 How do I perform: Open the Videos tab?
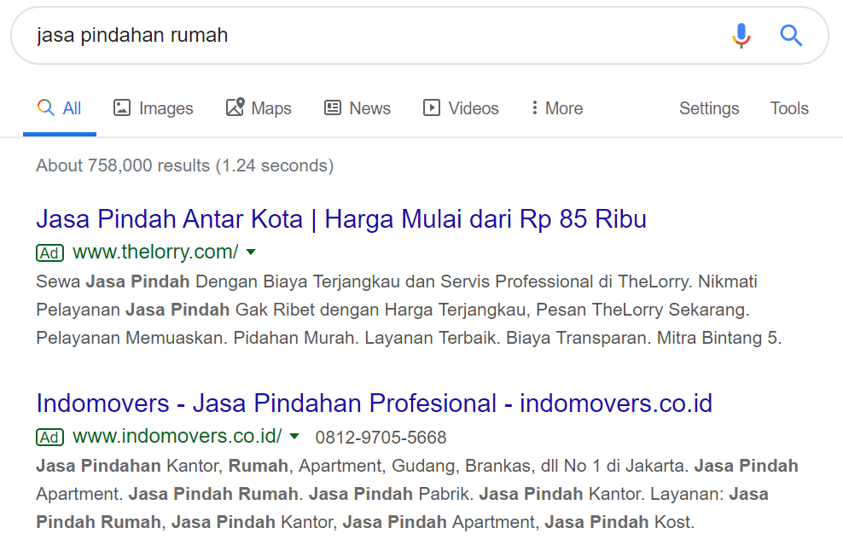[x=461, y=108]
